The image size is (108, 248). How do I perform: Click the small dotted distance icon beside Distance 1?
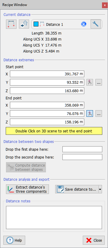click(x=42, y=24)
